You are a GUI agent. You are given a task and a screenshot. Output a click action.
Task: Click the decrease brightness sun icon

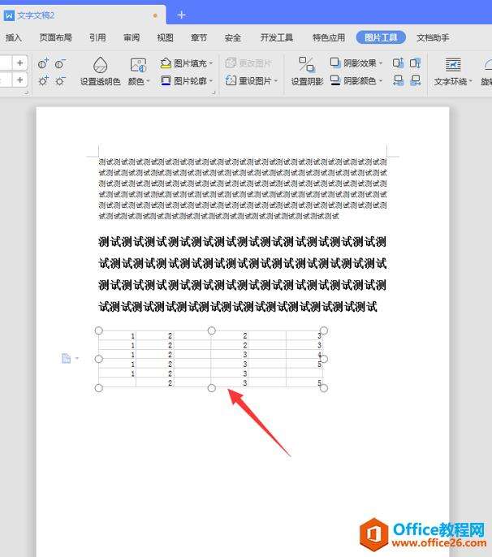tap(61, 80)
